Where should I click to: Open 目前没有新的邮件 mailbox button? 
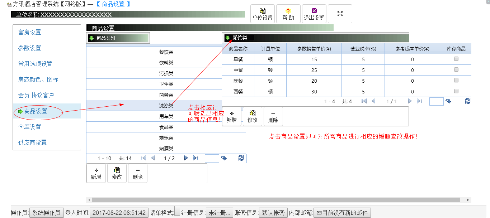click(x=342, y=213)
